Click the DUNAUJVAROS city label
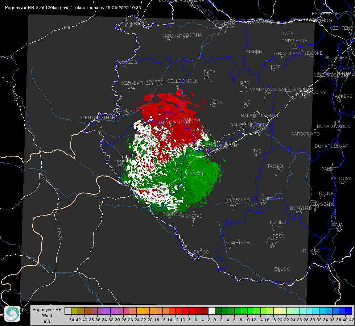The image size is (355, 326). (x=334, y=126)
